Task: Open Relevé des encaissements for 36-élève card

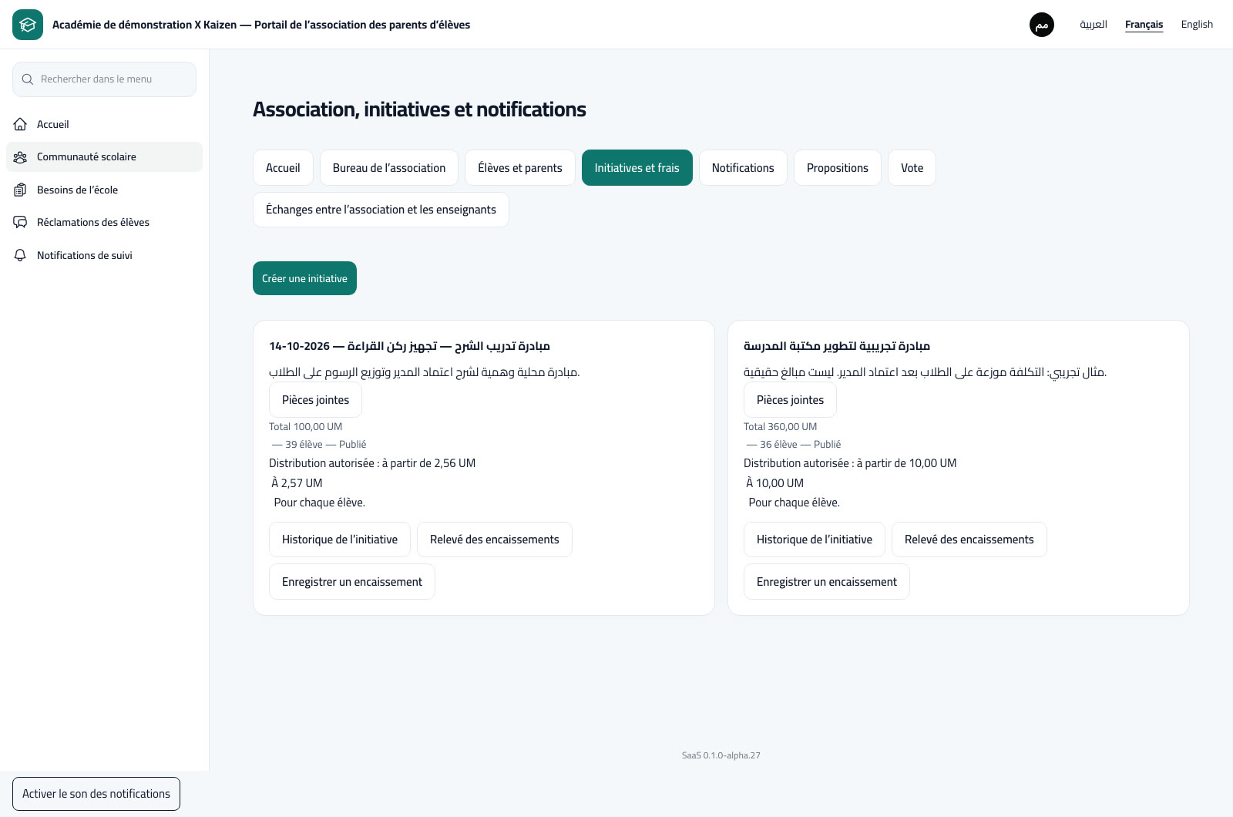Action: tap(969, 540)
